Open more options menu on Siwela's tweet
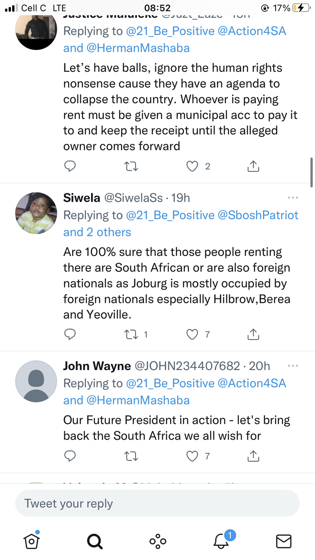The width and height of the screenshot is (315, 560). click(293, 198)
